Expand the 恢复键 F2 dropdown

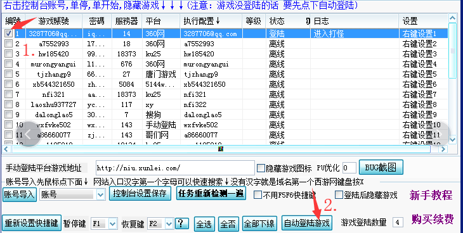coord(169,224)
